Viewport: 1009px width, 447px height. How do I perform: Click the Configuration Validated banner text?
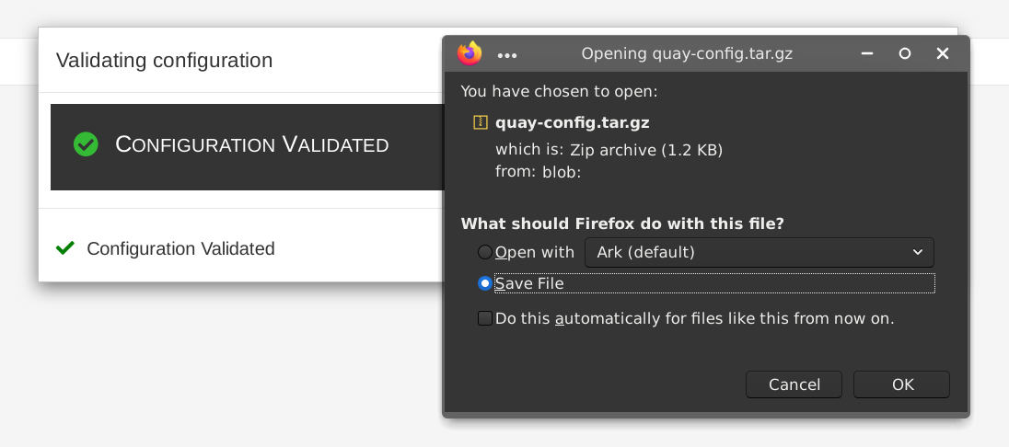tap(251, 145)
